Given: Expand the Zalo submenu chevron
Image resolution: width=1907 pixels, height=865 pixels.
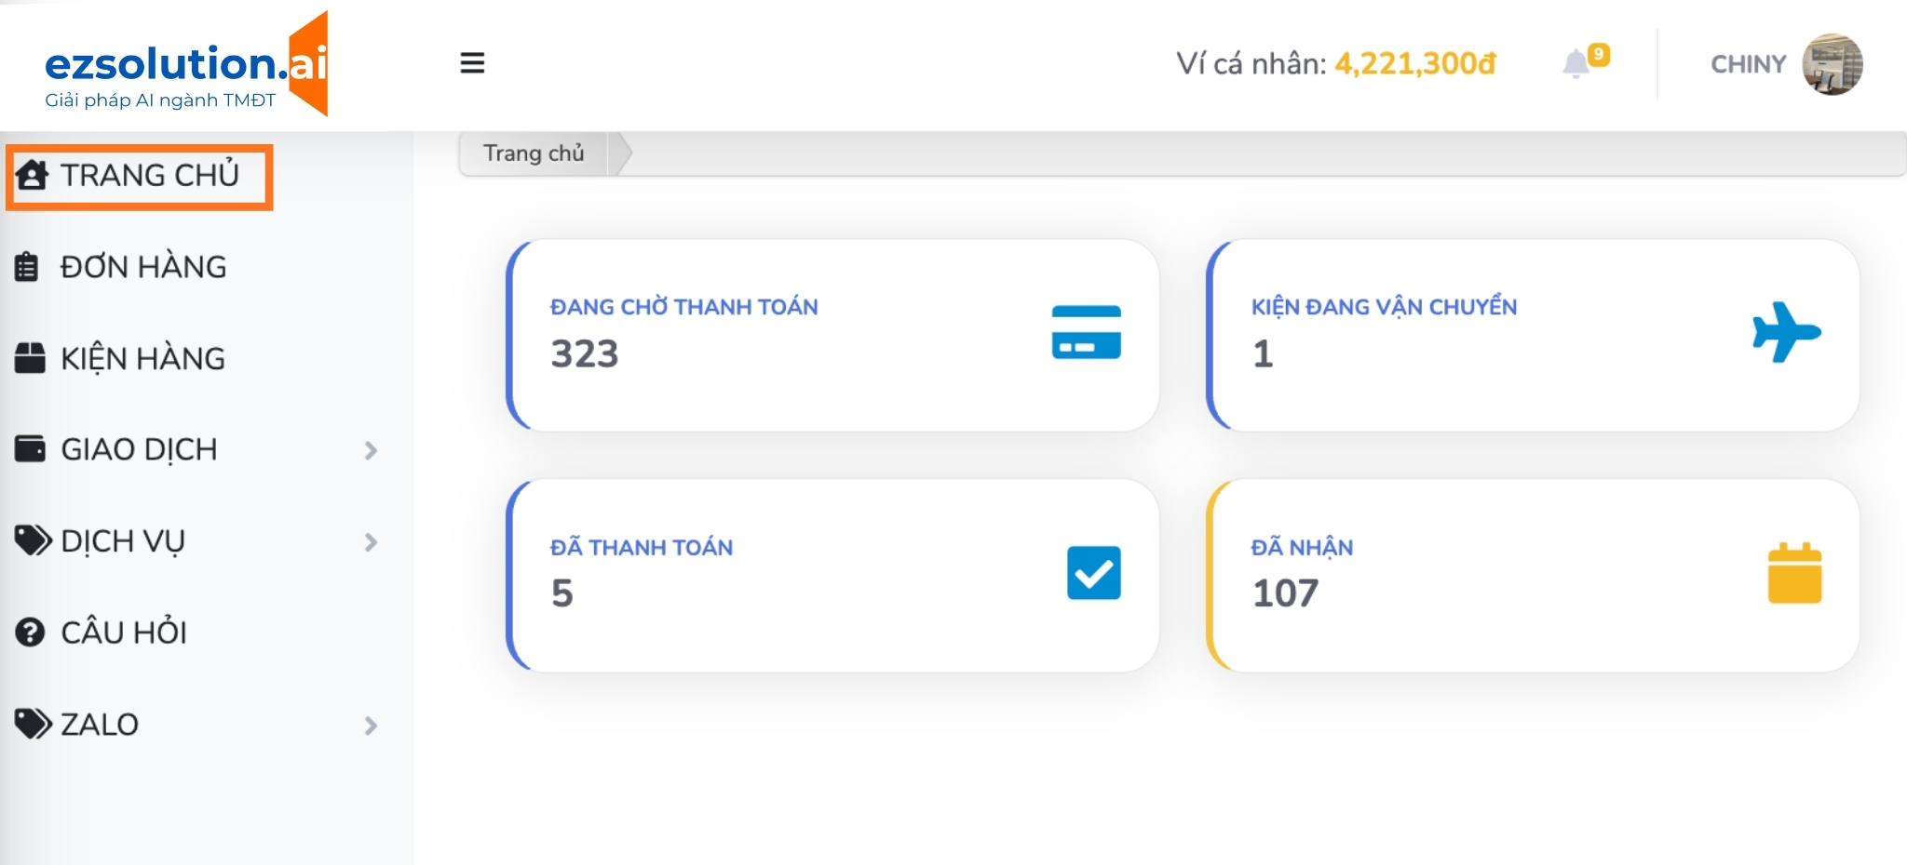Looking at the screenshot, I should coord(371,725).
